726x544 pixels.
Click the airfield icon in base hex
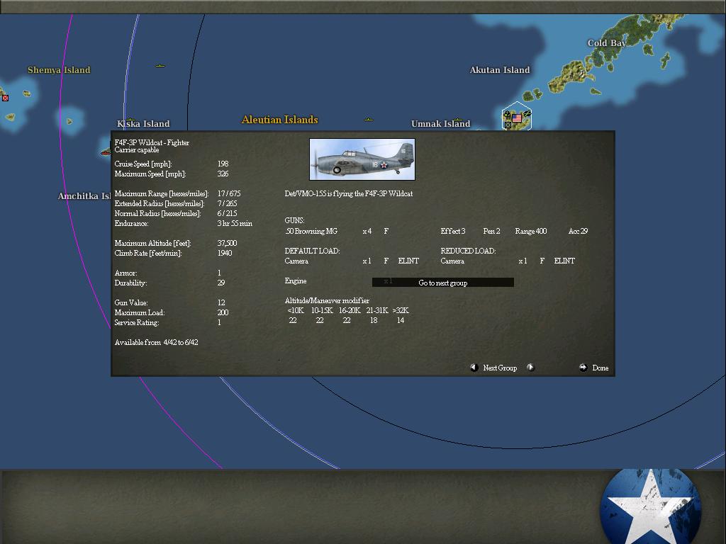pos(527,113)
